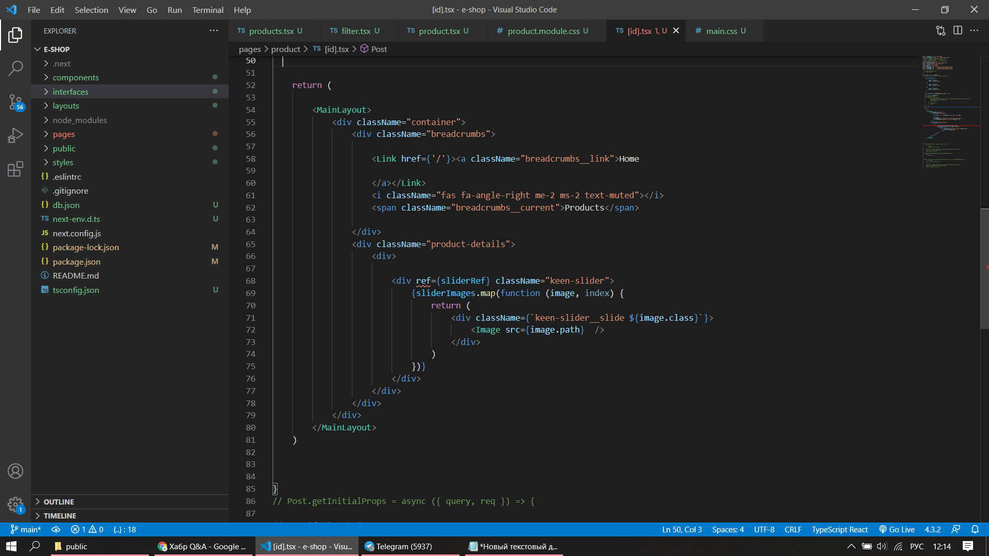This screenshot has width=989, height=556.
Task: Open notifications bell in status bar
Action: (975, 529)
